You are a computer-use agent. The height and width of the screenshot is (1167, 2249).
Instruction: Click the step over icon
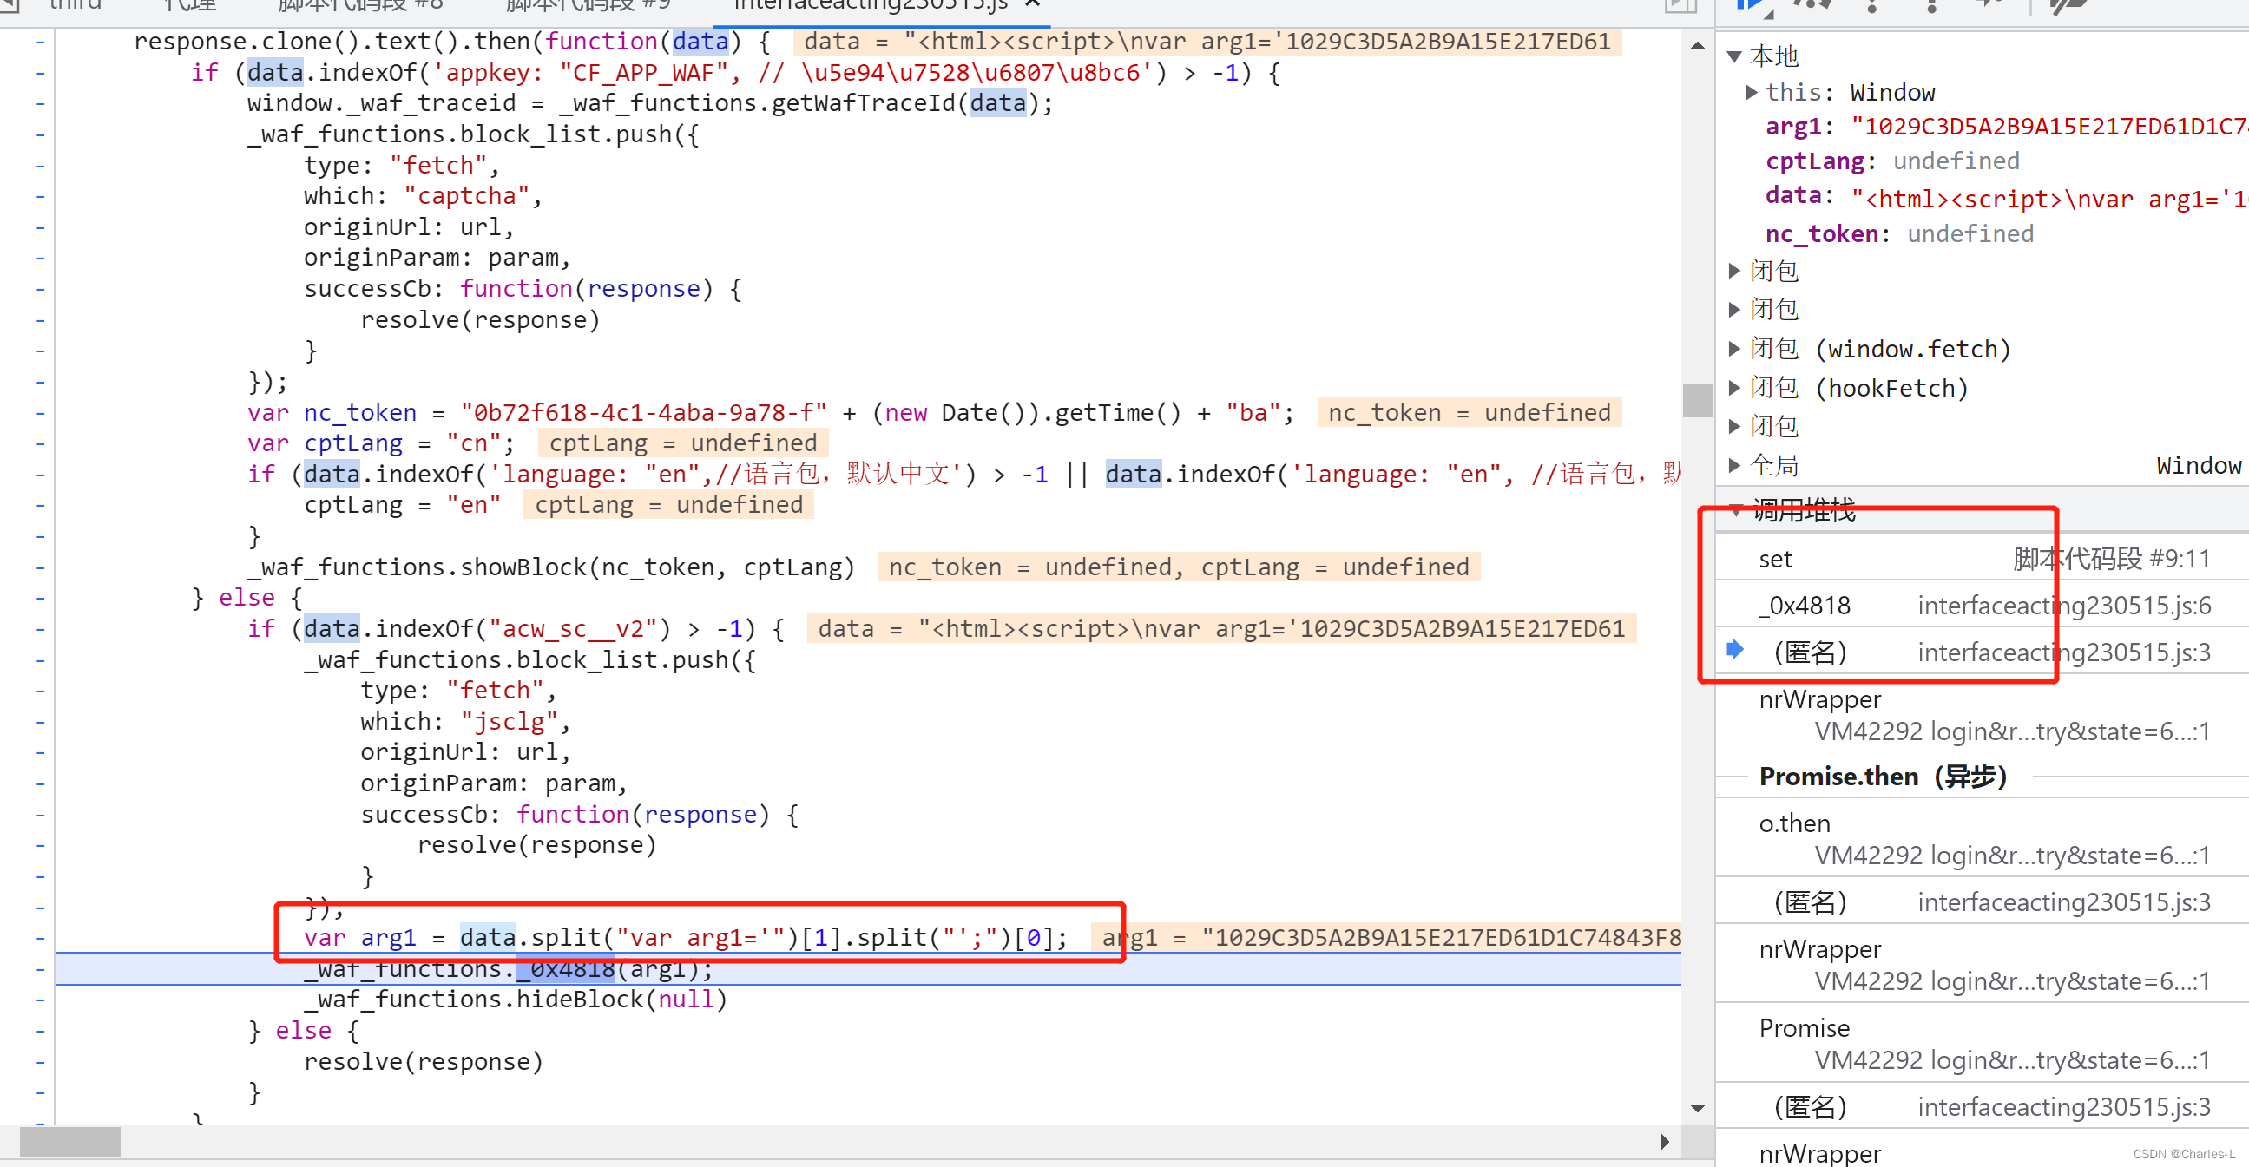[1811, 4]
